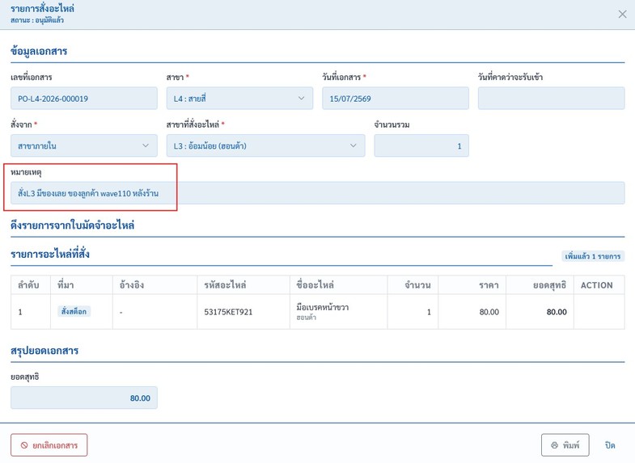635x463 pixels.
Task: Click the ชื่ออะไหล่ column header
Action: [339, 285]
